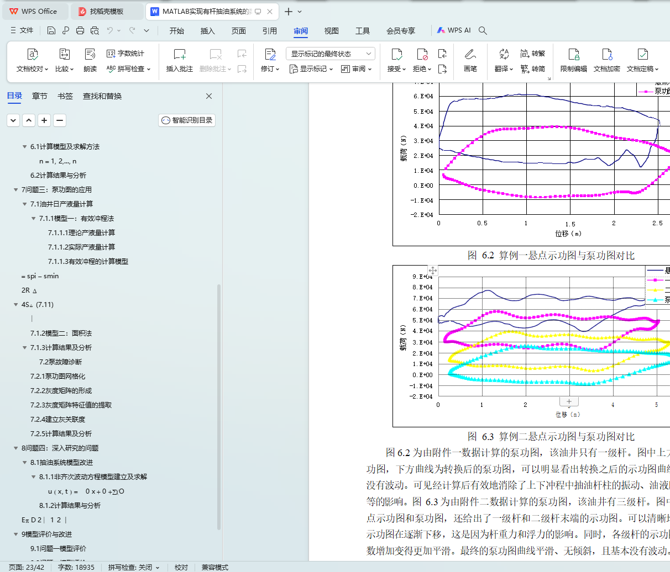Open the quick access toolbar customize dropdown
Viewport: 670px width, 572px height.
146,30
